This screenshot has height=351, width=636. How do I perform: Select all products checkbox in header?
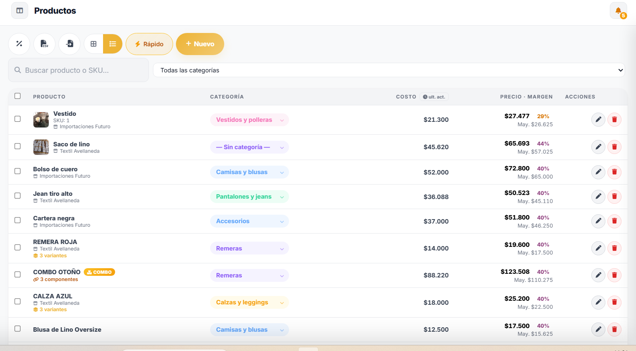pos(18,96)
